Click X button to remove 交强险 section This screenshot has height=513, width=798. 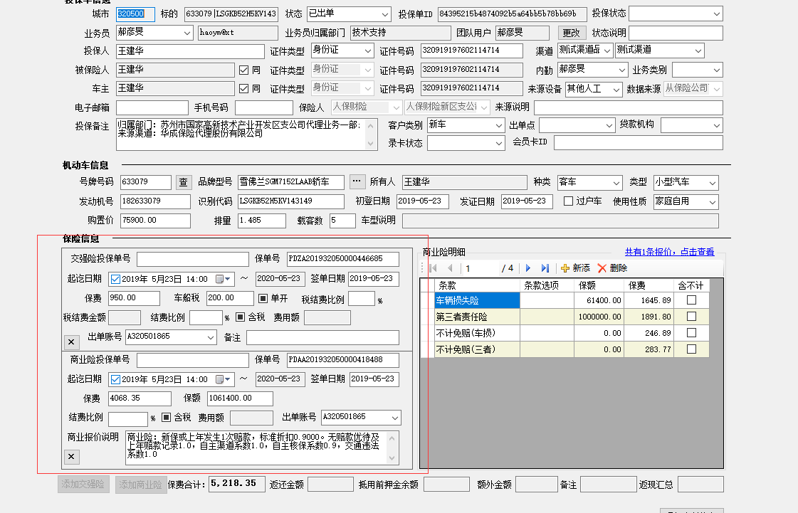[x=72, y=342]
